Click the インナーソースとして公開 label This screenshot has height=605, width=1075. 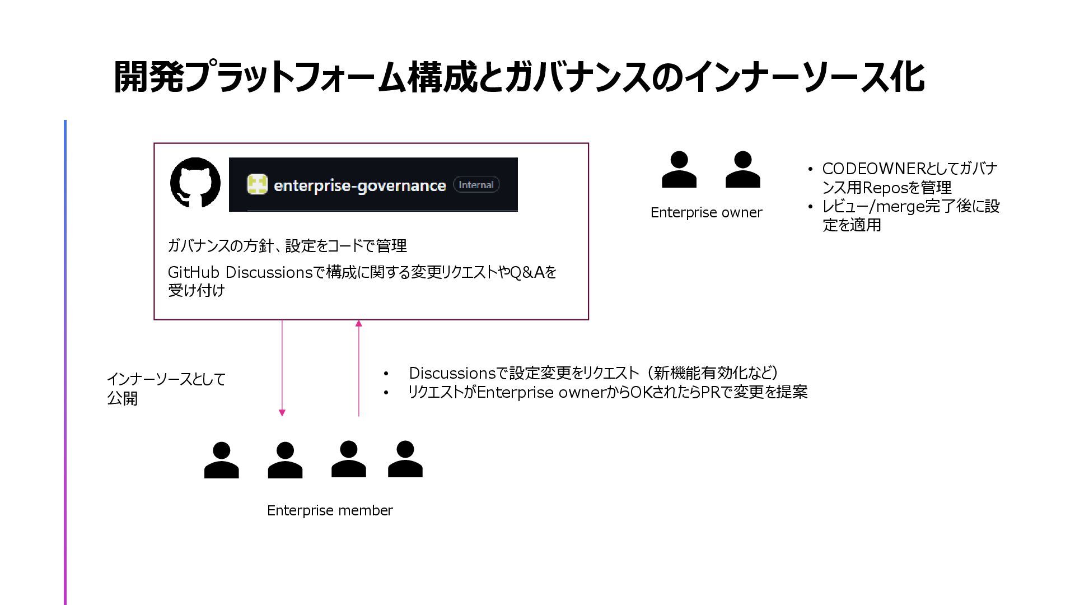(x=166, y=389)
